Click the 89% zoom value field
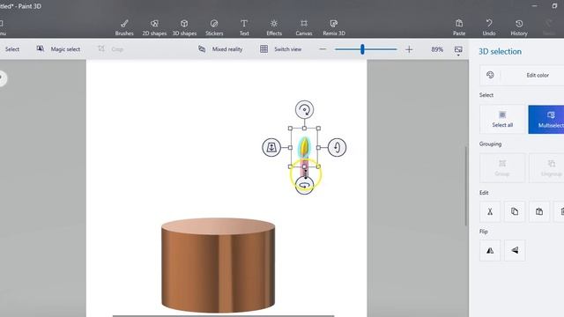The width and height of the screenshot is (564, 317). coord(437,49)
